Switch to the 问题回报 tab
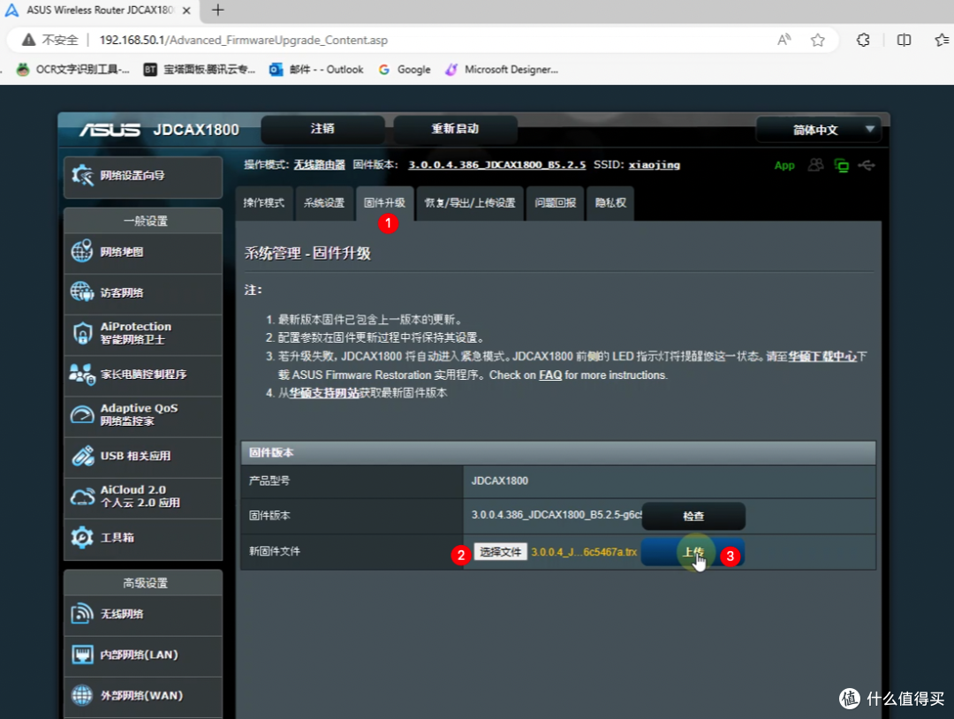954x719 pixels. 555,203
